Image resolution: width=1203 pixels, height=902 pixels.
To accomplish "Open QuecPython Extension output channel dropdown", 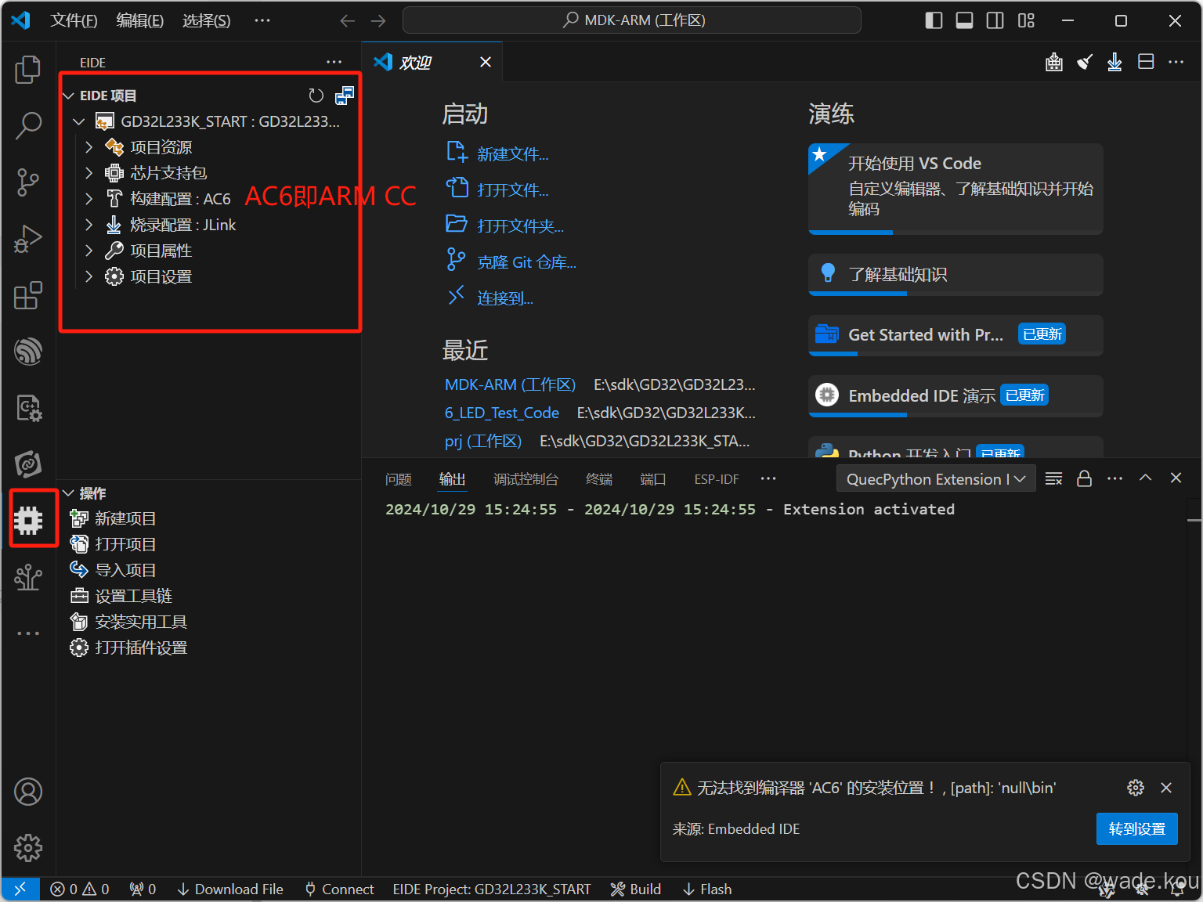I will [x=936, y=478].
